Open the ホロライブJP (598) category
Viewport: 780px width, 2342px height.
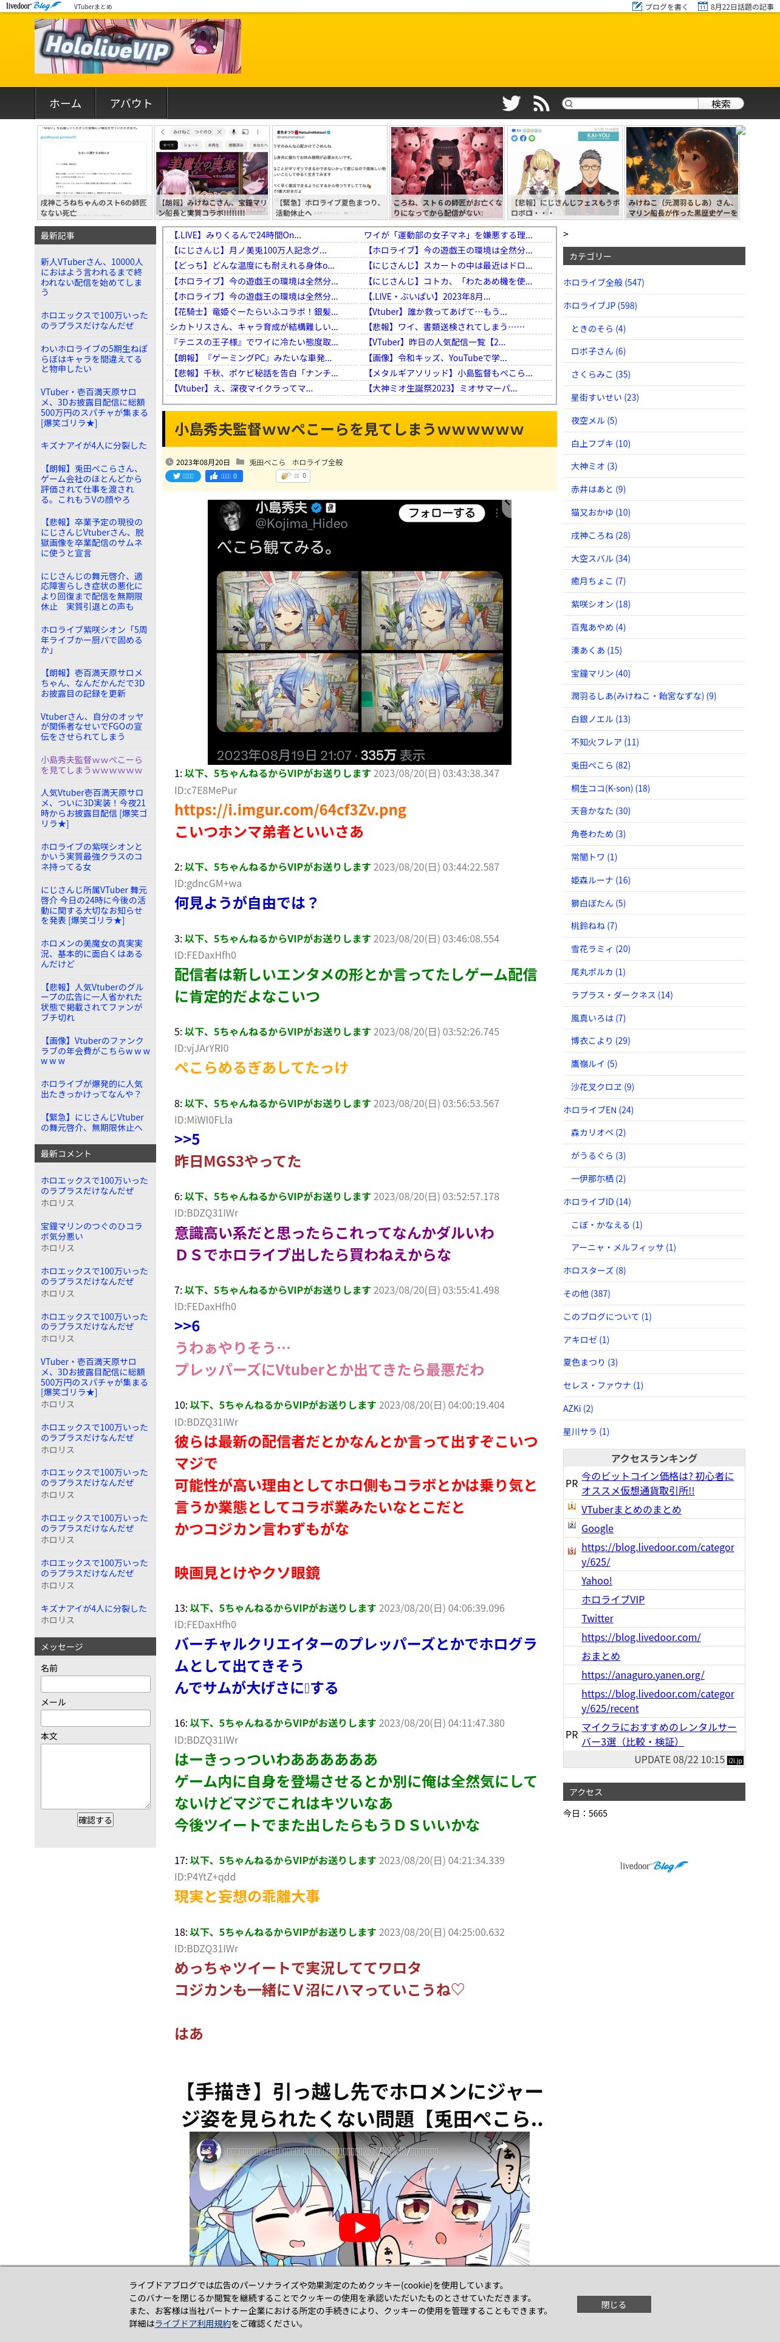tap(600, 305)
